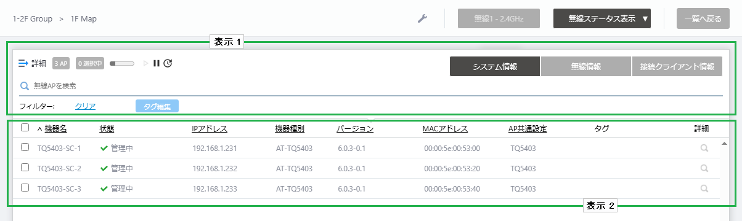Open the wrench settings icon
The width and height of the screenshot is (742, 221).
tap(422, 18)
